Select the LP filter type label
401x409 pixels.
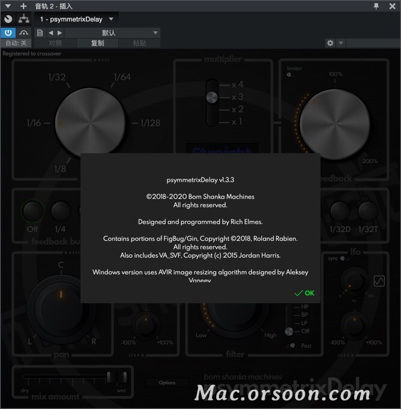point(304,323)
